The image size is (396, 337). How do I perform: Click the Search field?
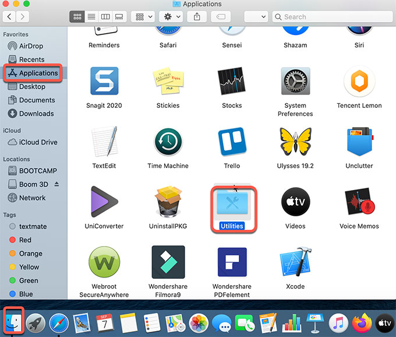tap(332, 17)
